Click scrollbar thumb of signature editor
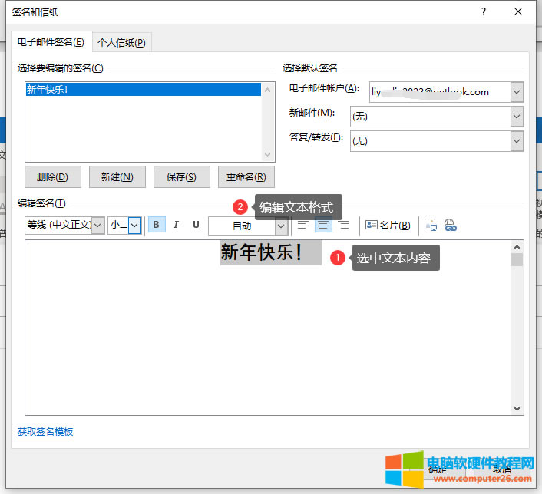The image size is (542, 494). pyautogui.click(x=517, y=260)
